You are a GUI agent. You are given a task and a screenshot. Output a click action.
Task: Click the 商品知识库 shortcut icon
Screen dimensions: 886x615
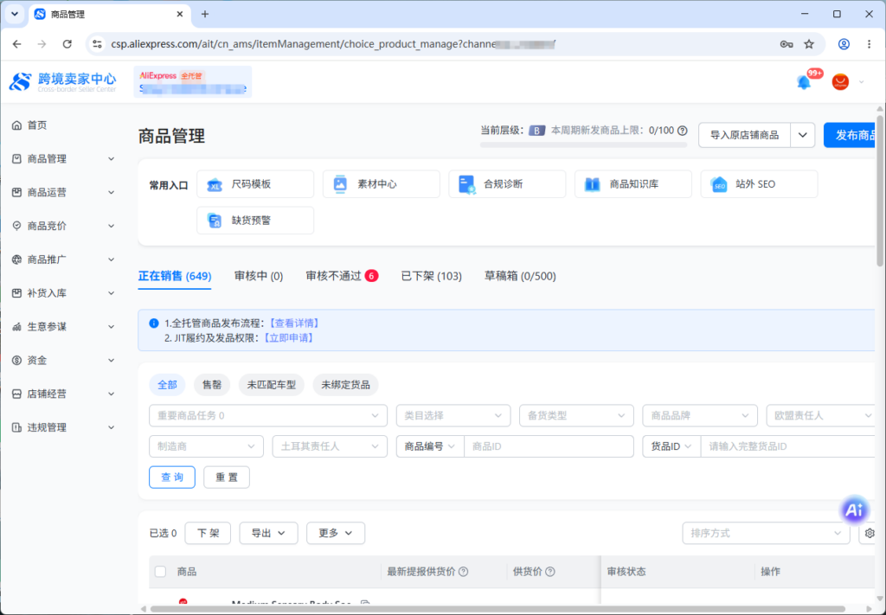[592, 184]
